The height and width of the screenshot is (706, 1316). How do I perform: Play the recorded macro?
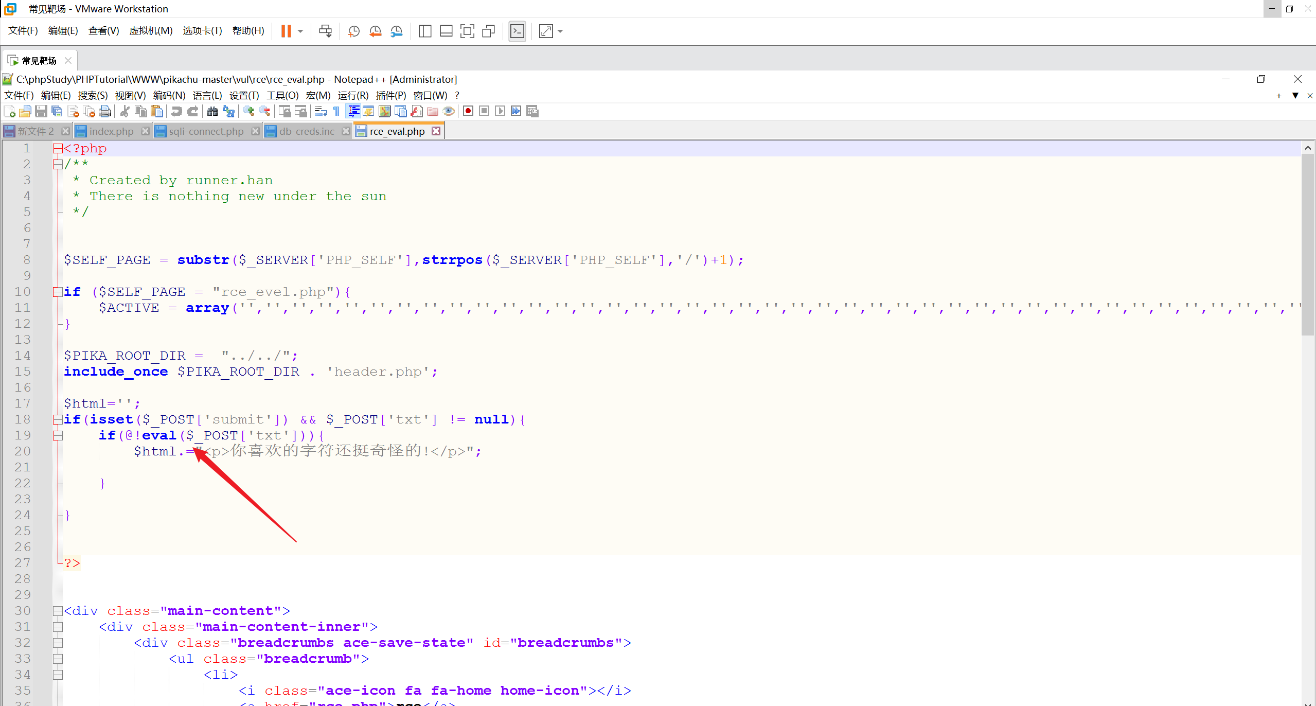(x=500, y=111)
